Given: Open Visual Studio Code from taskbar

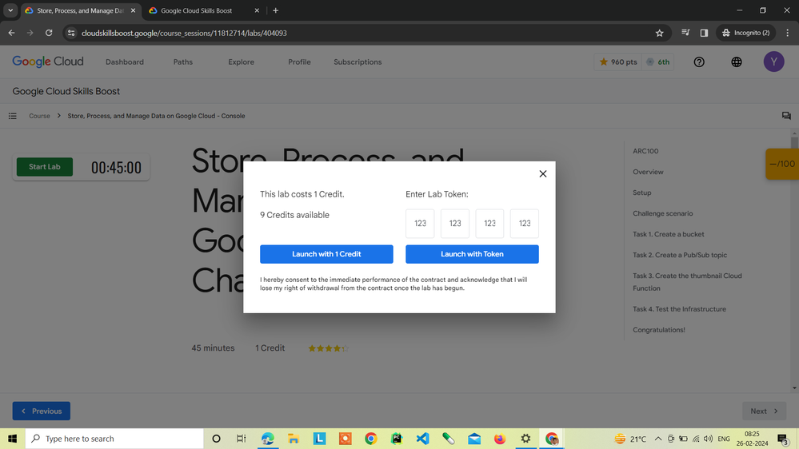Looking at the screenshot, I should pyautogui.click(x=422, y=439).
